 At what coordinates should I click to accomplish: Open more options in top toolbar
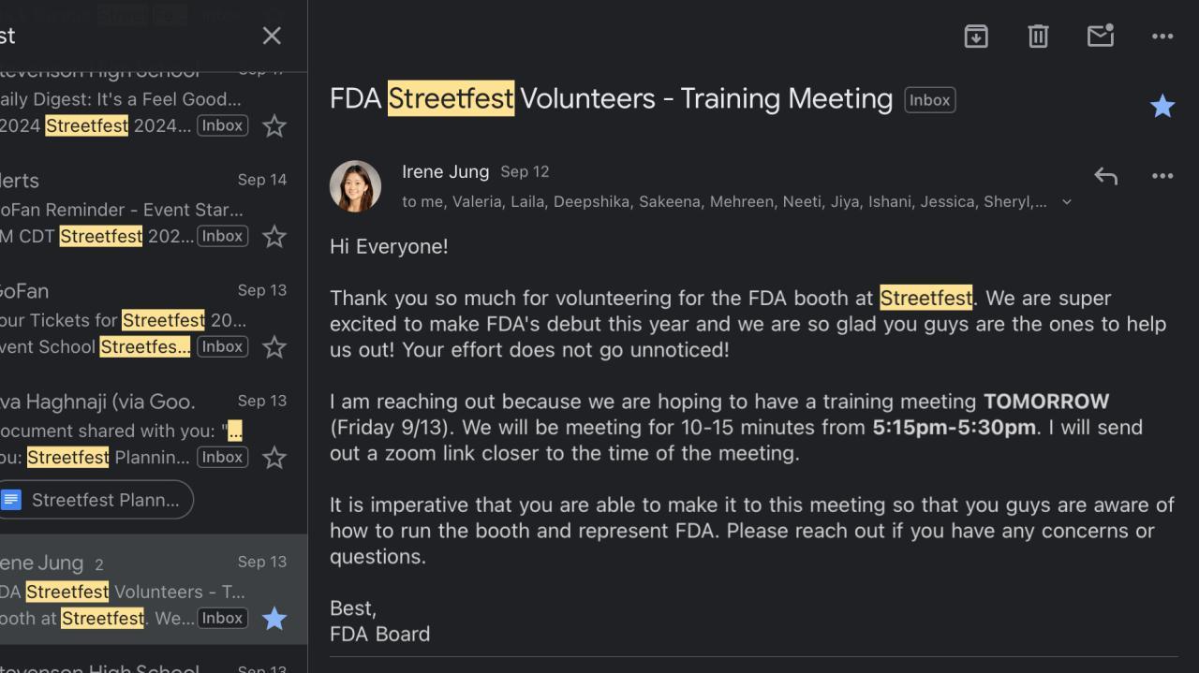[1162, 37]
